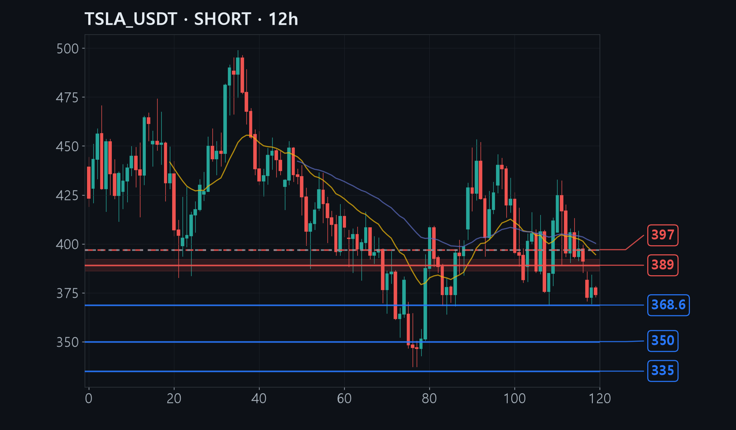This screenshot has width=736, height=430.
Task: Click the red 389 price label
Action: coord(663,265)
